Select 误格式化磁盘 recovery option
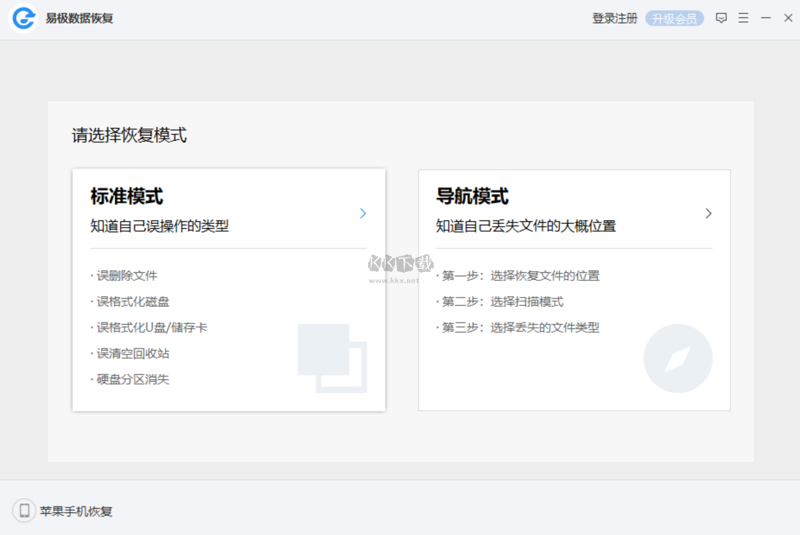Screen dimensions: 800x535 [x=132, y=301]
